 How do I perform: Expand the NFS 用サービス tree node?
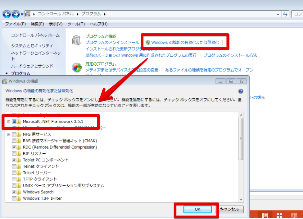[9, 134]
